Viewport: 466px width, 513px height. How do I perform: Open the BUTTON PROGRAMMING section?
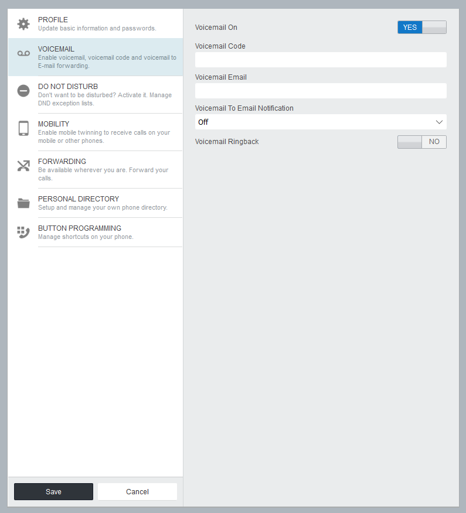point(96,232)
